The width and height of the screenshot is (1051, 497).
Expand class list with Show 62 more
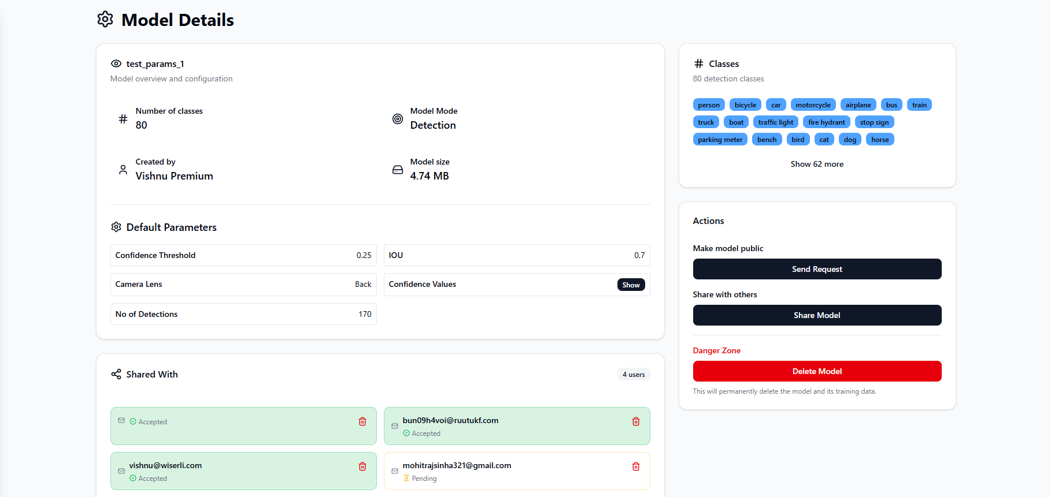[817, 164]
